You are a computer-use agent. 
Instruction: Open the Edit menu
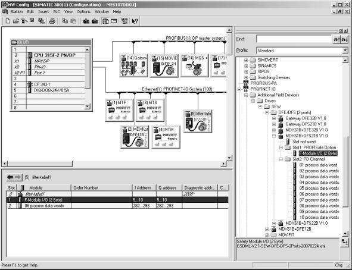tap(30, 12)
